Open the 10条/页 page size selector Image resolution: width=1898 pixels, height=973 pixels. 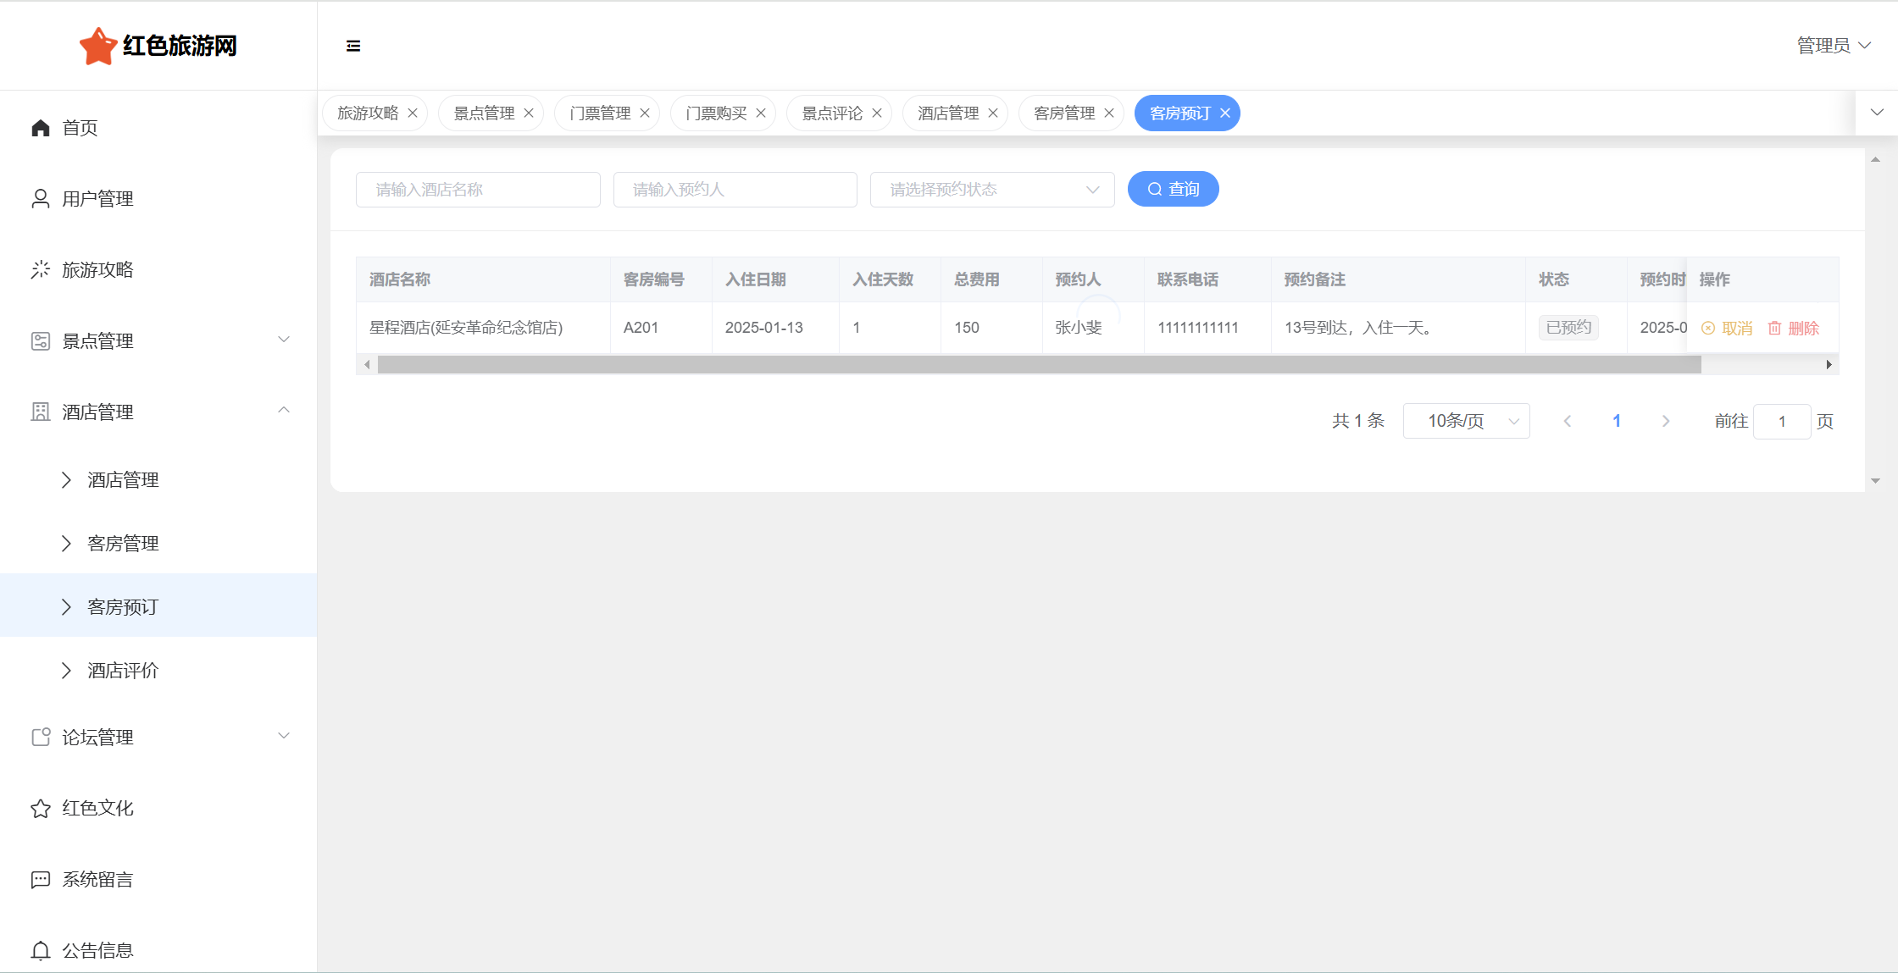(x=1466, y=421)
